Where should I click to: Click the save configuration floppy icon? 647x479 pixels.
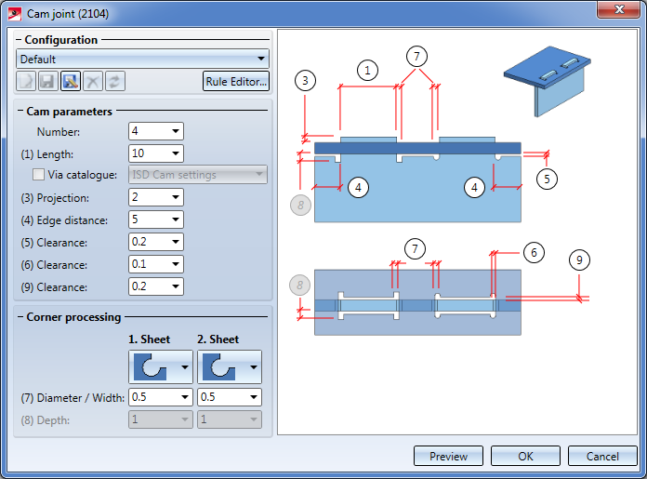(48, 81)
